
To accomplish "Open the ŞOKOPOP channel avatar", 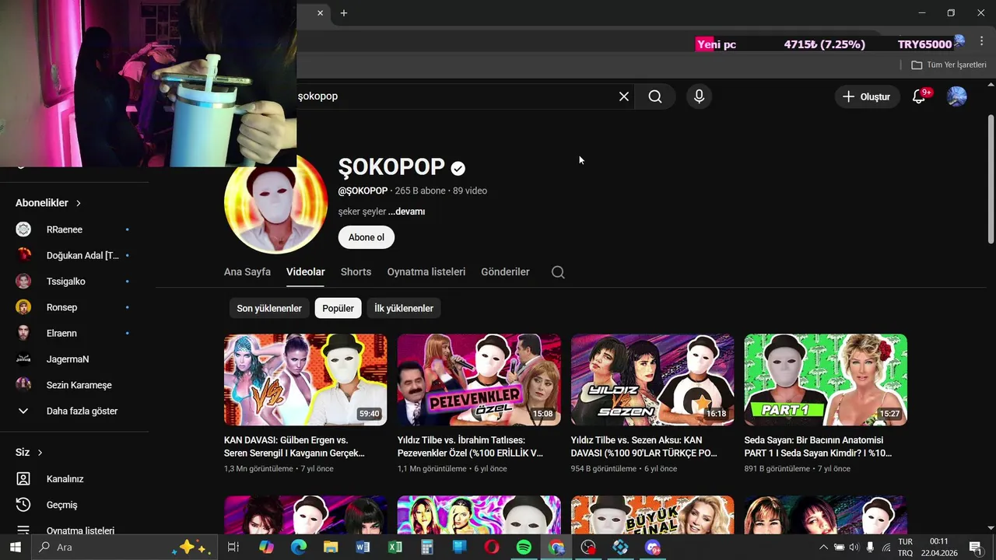I will point(276,204).
